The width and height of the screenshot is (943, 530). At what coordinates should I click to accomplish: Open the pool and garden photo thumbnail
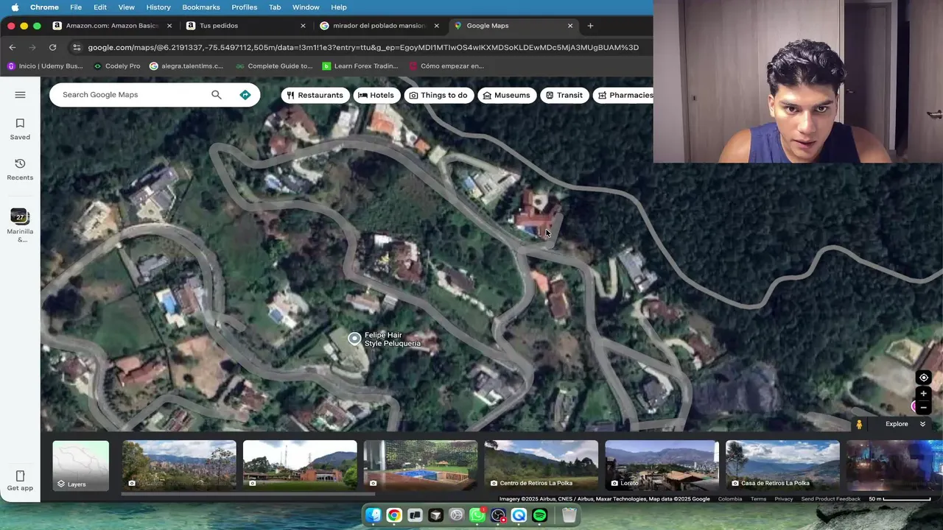(421, 465)
